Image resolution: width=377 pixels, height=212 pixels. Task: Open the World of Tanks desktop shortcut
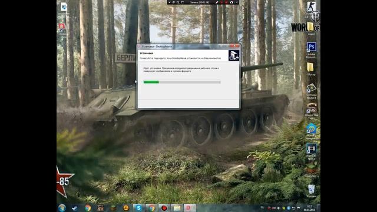click(315, 17)
